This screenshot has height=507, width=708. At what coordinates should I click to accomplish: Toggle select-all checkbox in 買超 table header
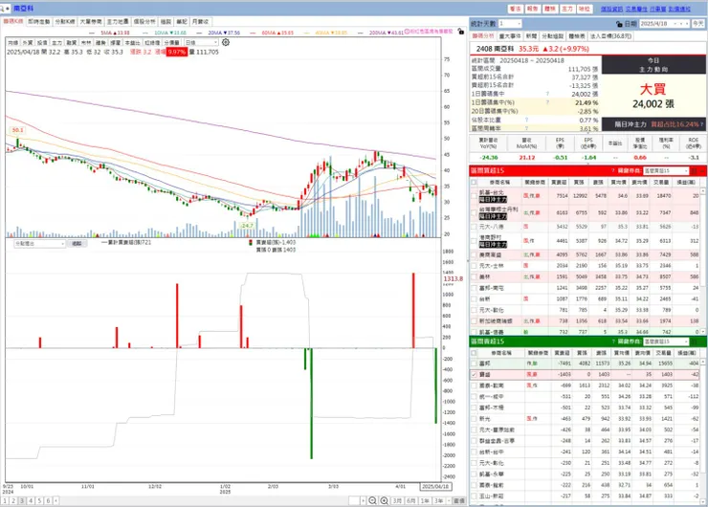[474, 183]
